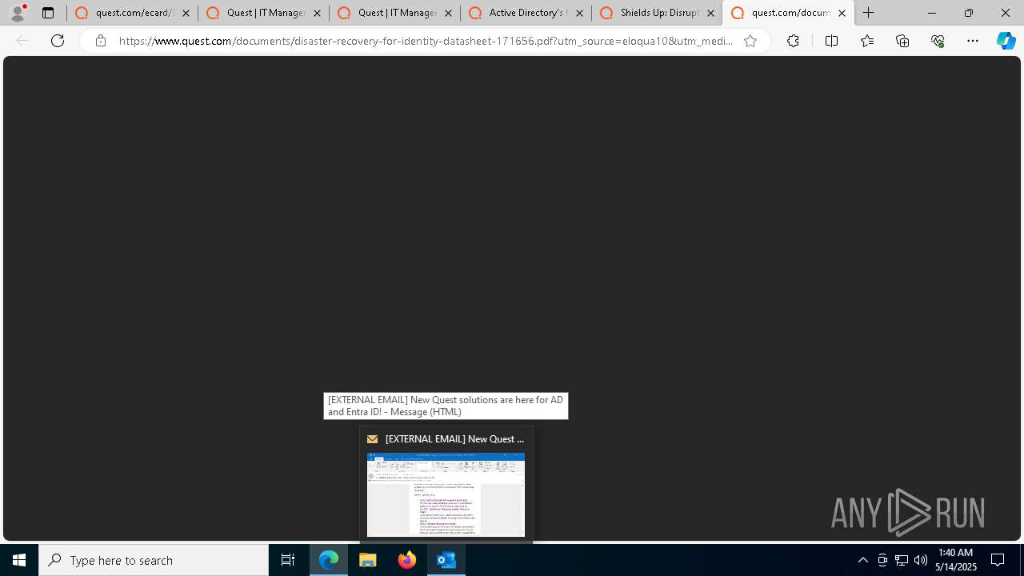Toggle split screen view
1024x576 pixels.
(x=831, y=41)
